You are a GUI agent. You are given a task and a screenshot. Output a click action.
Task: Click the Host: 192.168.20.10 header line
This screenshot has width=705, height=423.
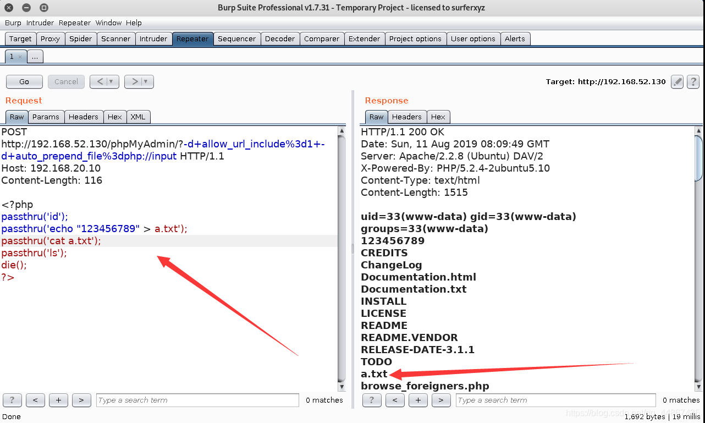pos(51,168)
